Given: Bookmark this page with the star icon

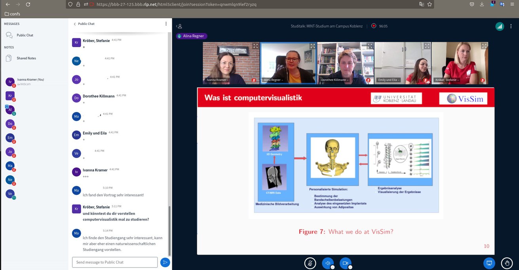Looking at the screenshot, I should [429, 4].
